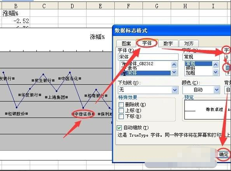Click the 数据标志格式 dialog title bar

171,30
